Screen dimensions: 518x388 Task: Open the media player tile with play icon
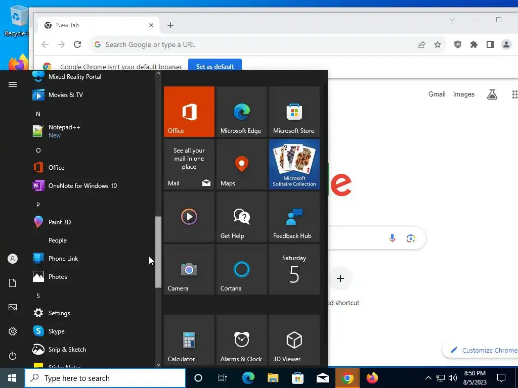pos(189,217)
